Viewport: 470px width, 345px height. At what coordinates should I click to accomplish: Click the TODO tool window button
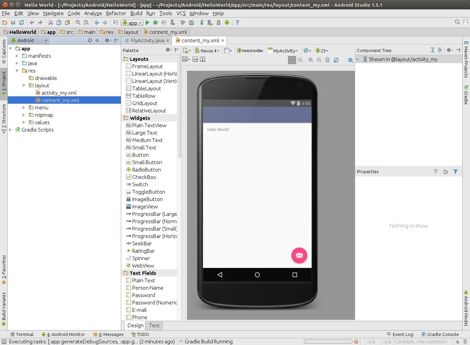pos(140,334)
